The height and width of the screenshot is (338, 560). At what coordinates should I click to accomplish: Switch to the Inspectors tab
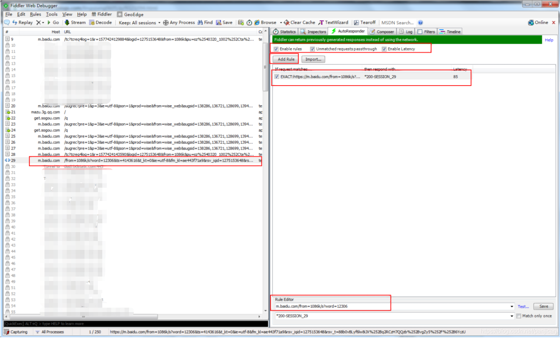[313, 32]
